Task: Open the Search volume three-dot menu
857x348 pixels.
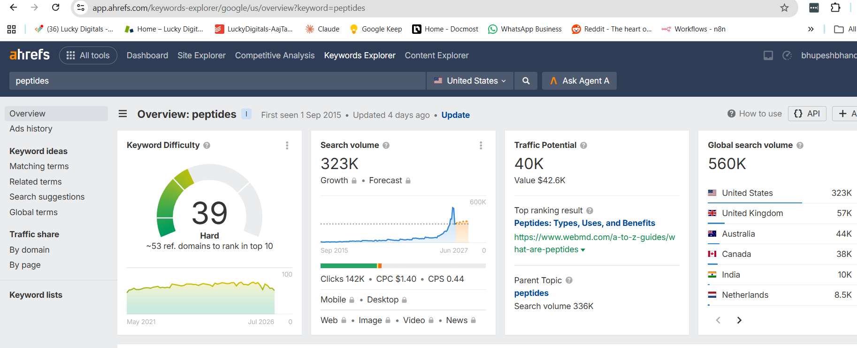Action: [481, 146]
